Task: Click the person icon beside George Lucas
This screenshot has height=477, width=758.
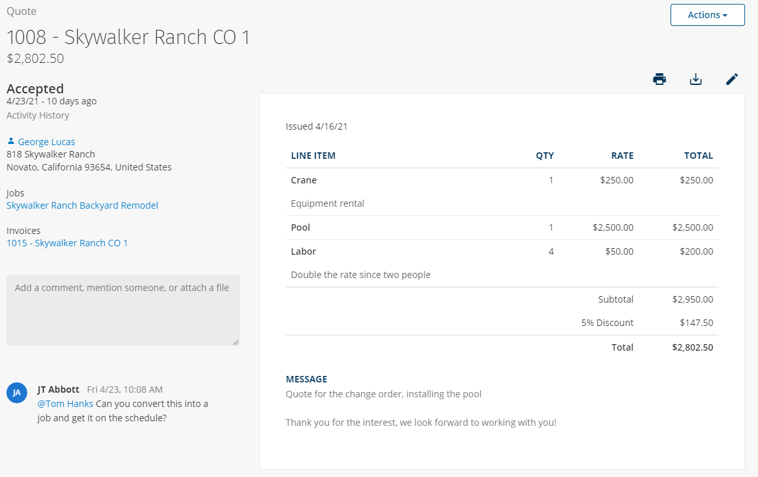Action: point(11,141)
